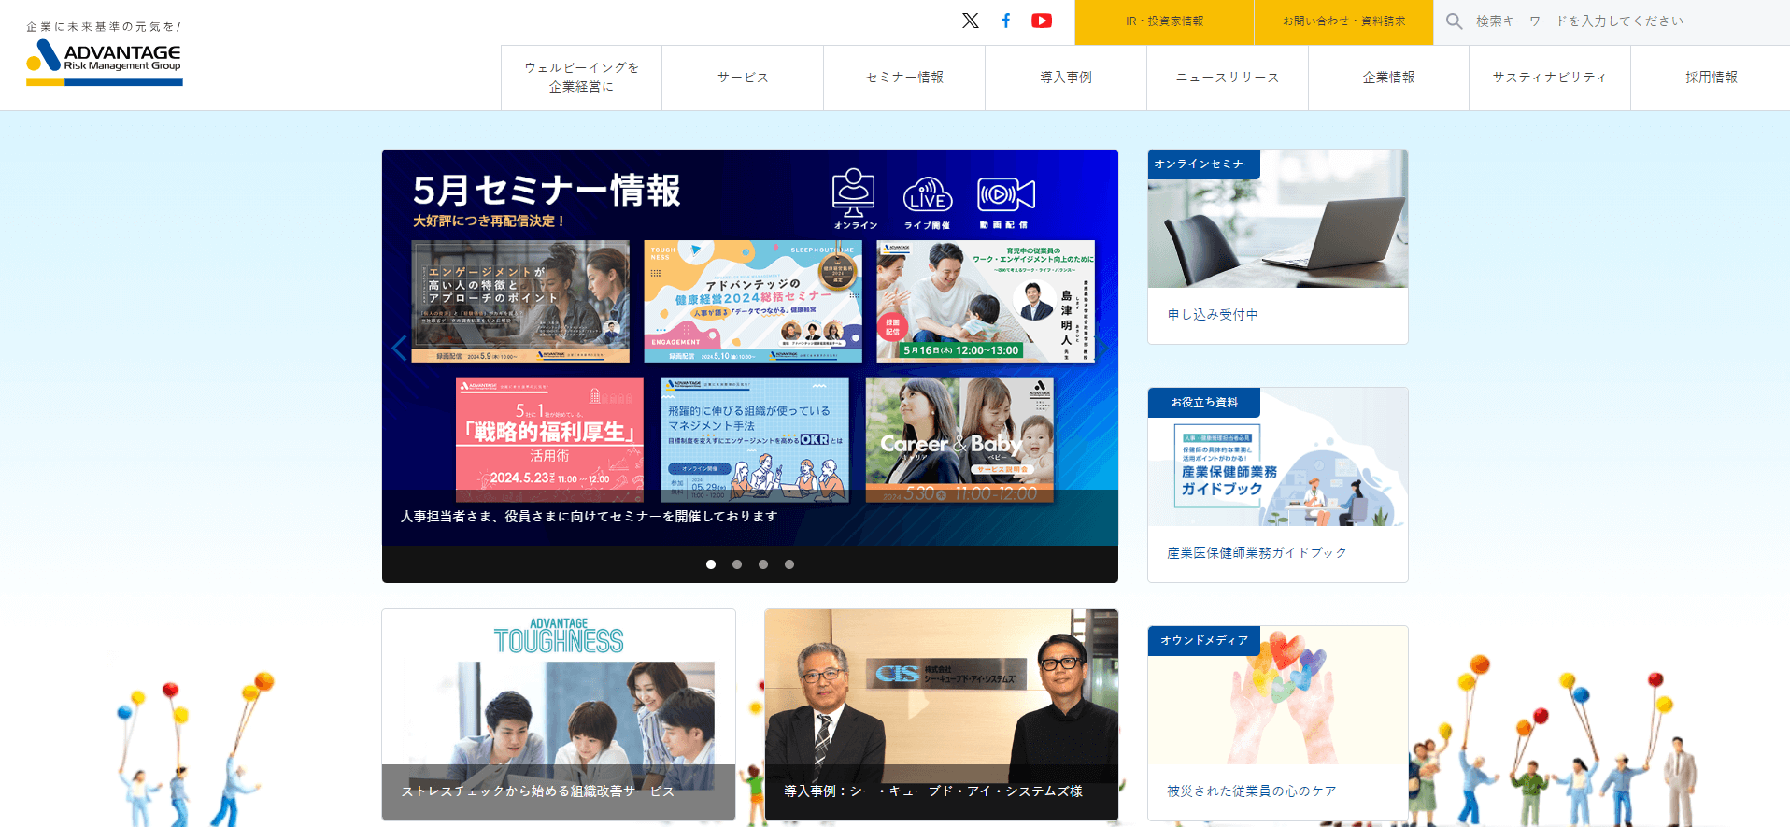Select the first carousel dot
Image resolution: width=1790 pixels, height=827 pixels.
pos(711,564)
